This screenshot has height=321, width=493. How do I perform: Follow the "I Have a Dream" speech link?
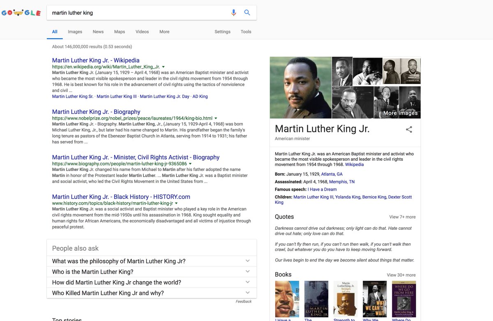322,189
